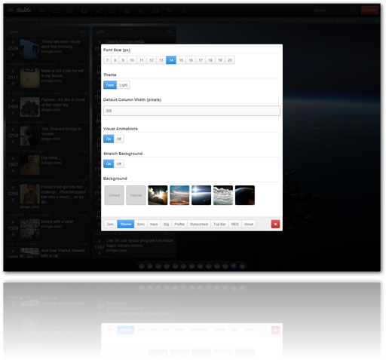Viewport: 386px width, 360px height.
Task: Set font size to 12
Action: click(152, 60)
